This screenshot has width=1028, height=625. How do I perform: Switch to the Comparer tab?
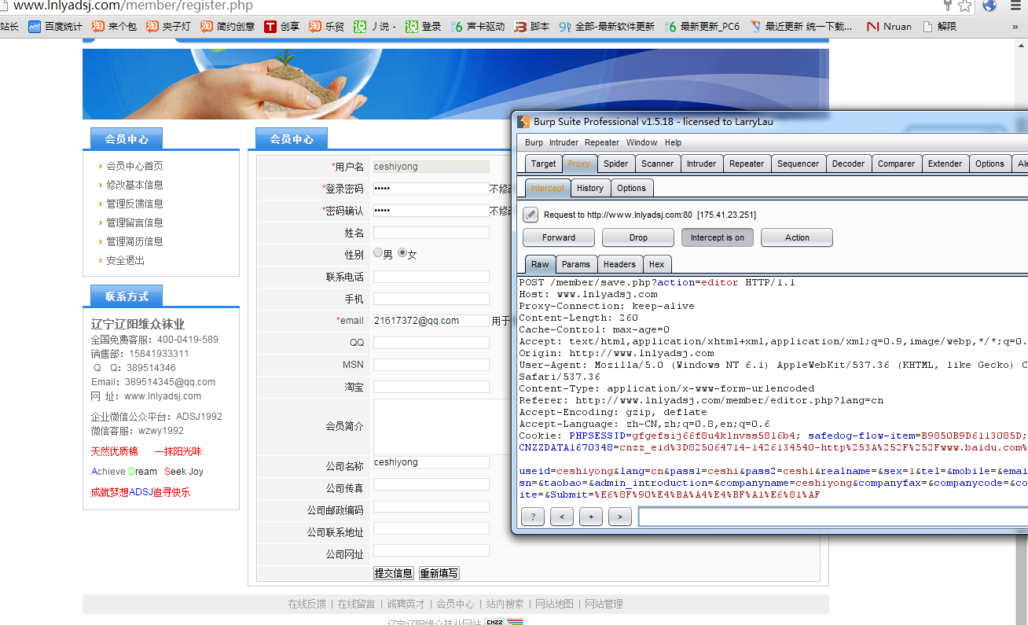point(896,164)
